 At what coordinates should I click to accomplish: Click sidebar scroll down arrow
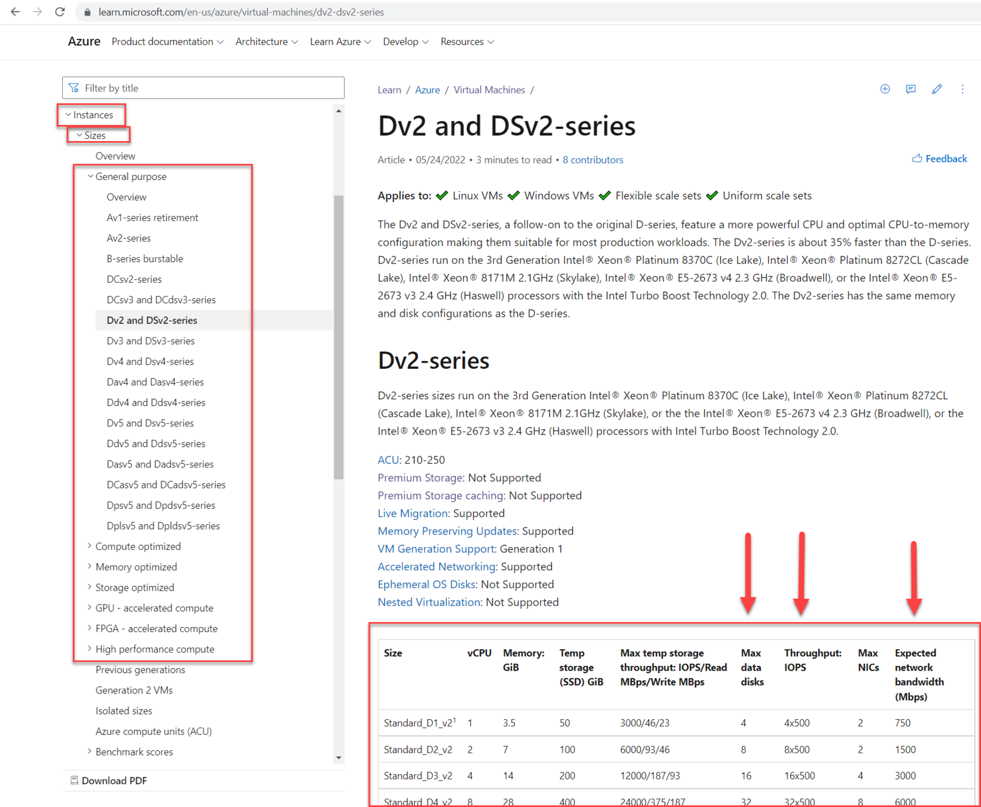[x=339, y=757]
